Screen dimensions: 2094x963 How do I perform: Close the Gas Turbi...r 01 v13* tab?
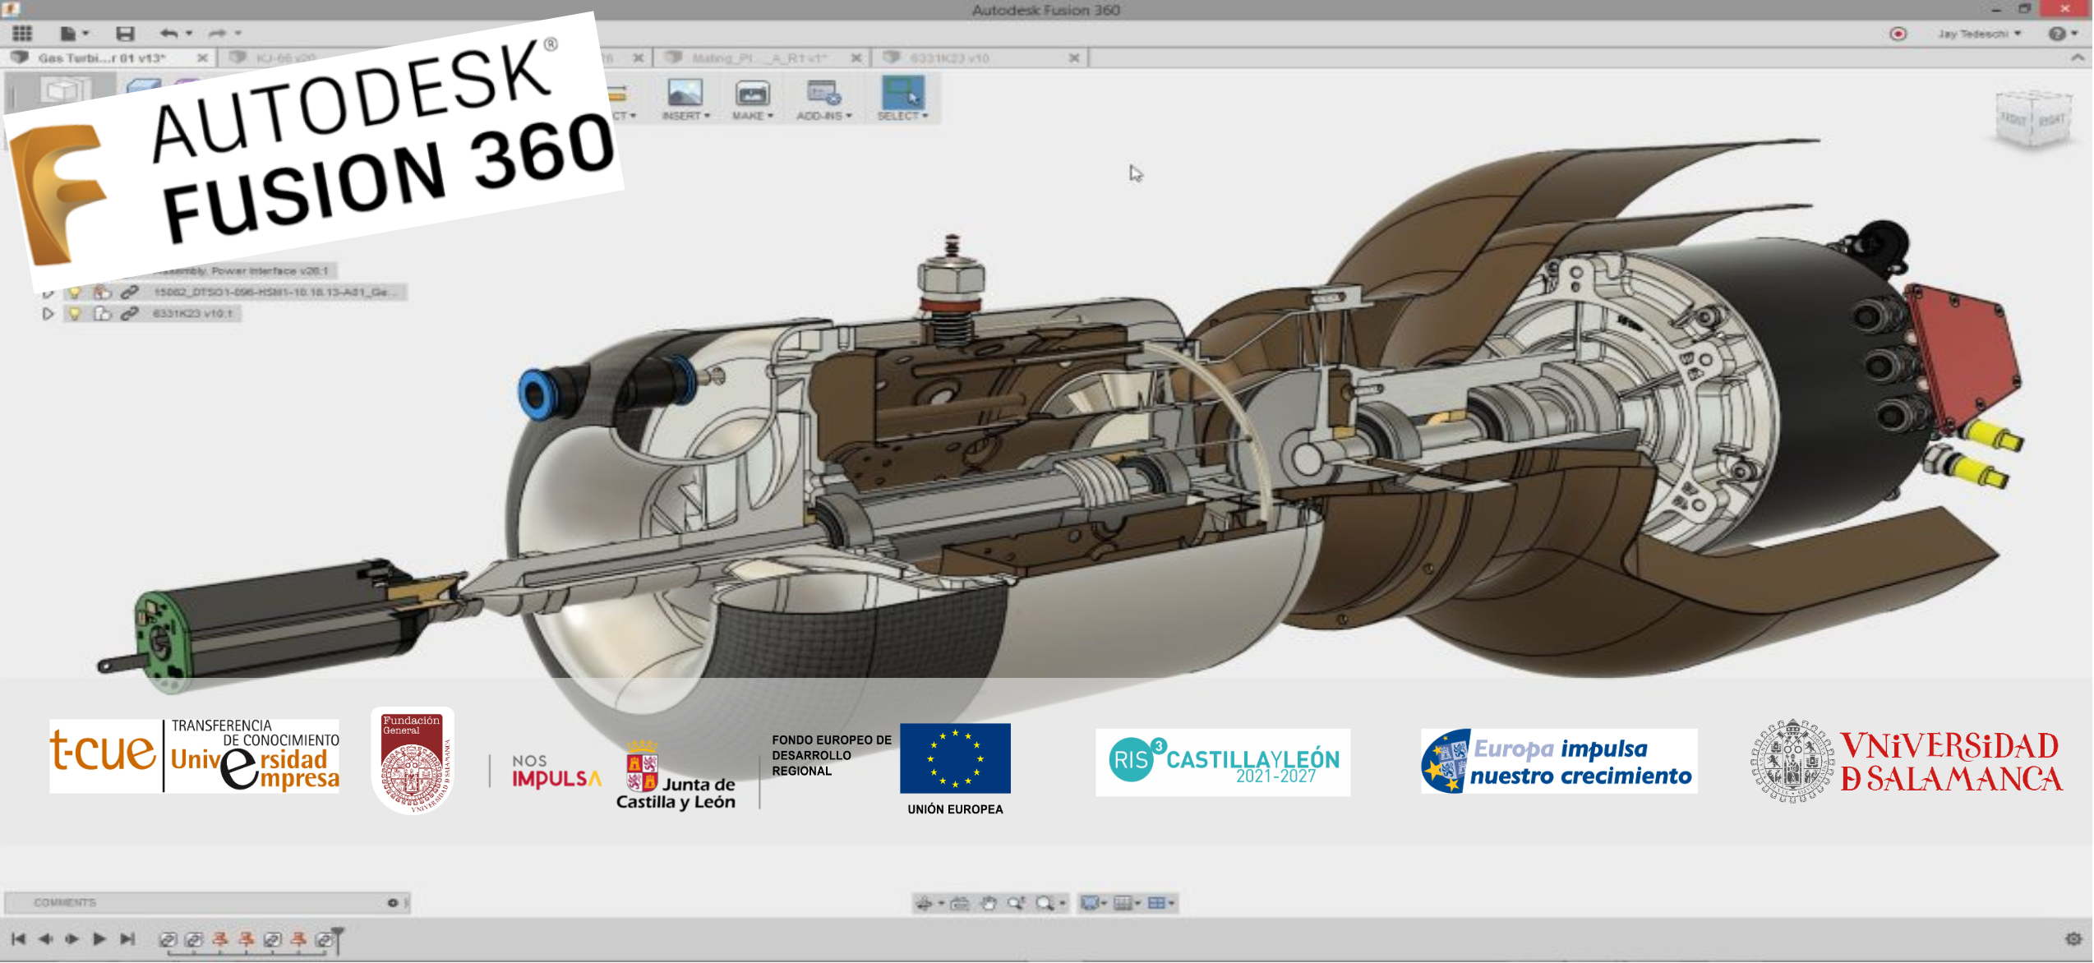point(202,58)
